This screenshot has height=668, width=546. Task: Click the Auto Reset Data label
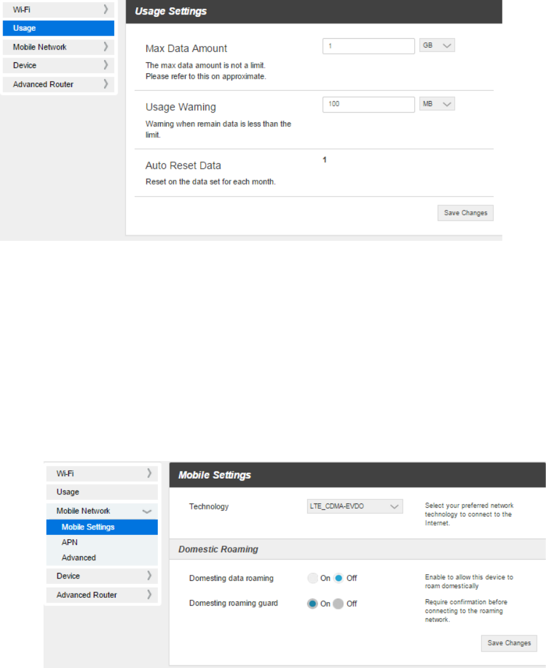point(183,165)
